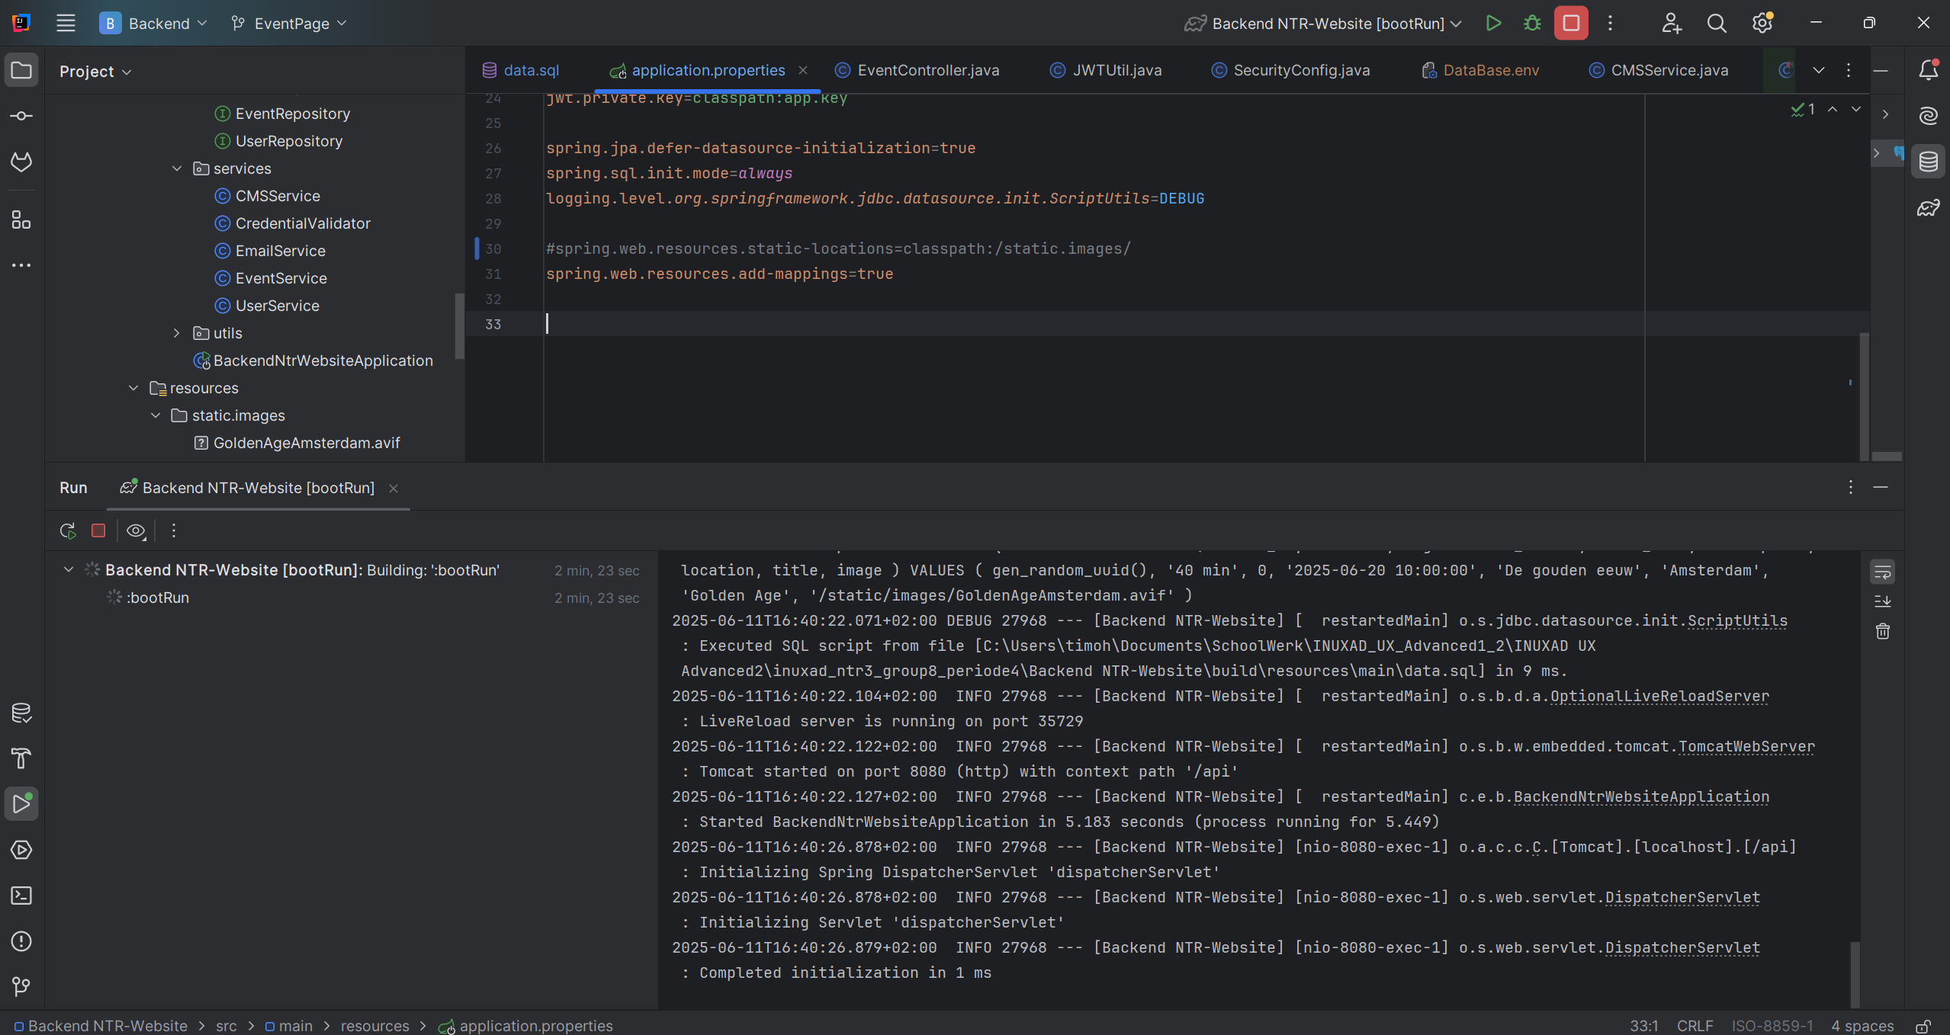Toggle the Run panel's eye icon view options

coord(136,530)
